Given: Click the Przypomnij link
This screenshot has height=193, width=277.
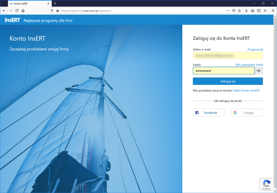Looking at the screenshot, I should (x=255, y=49).
